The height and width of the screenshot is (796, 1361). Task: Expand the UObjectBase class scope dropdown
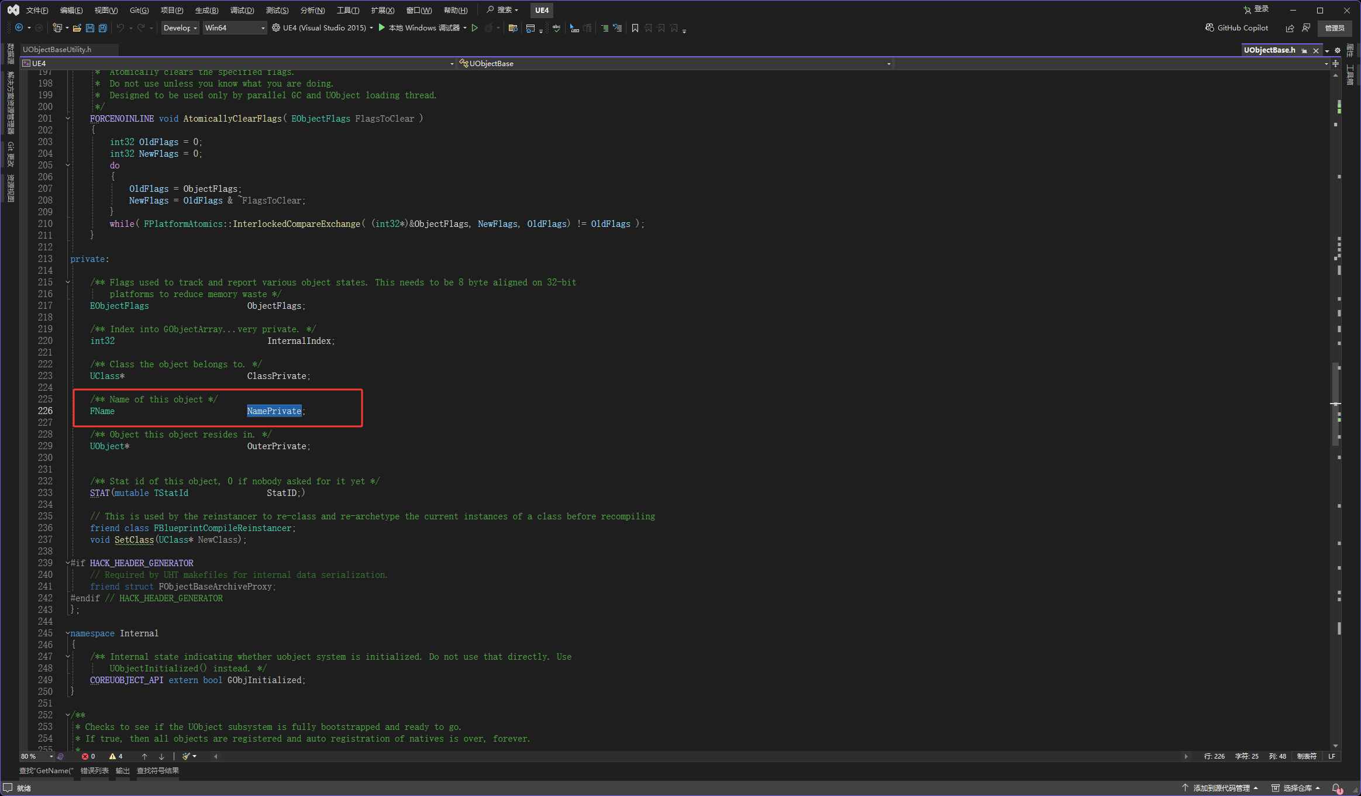pyautogui.click(x=888, y=64)
